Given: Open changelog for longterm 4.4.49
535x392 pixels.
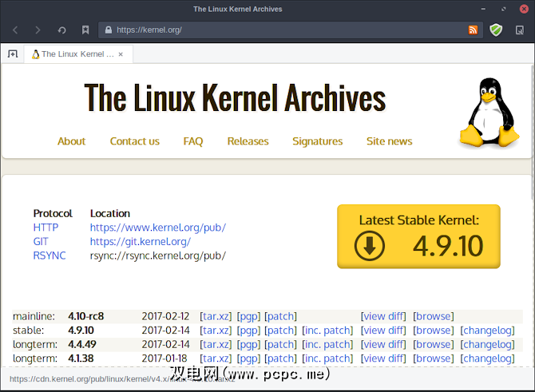Looking at the screenshot, I should click(487, 345).
